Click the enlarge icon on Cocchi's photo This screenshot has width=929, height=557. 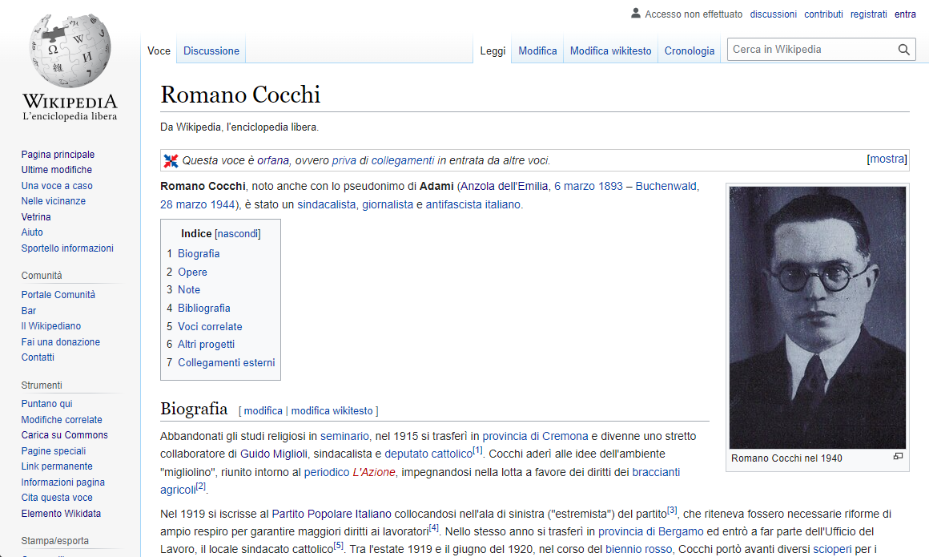point(898,455)
